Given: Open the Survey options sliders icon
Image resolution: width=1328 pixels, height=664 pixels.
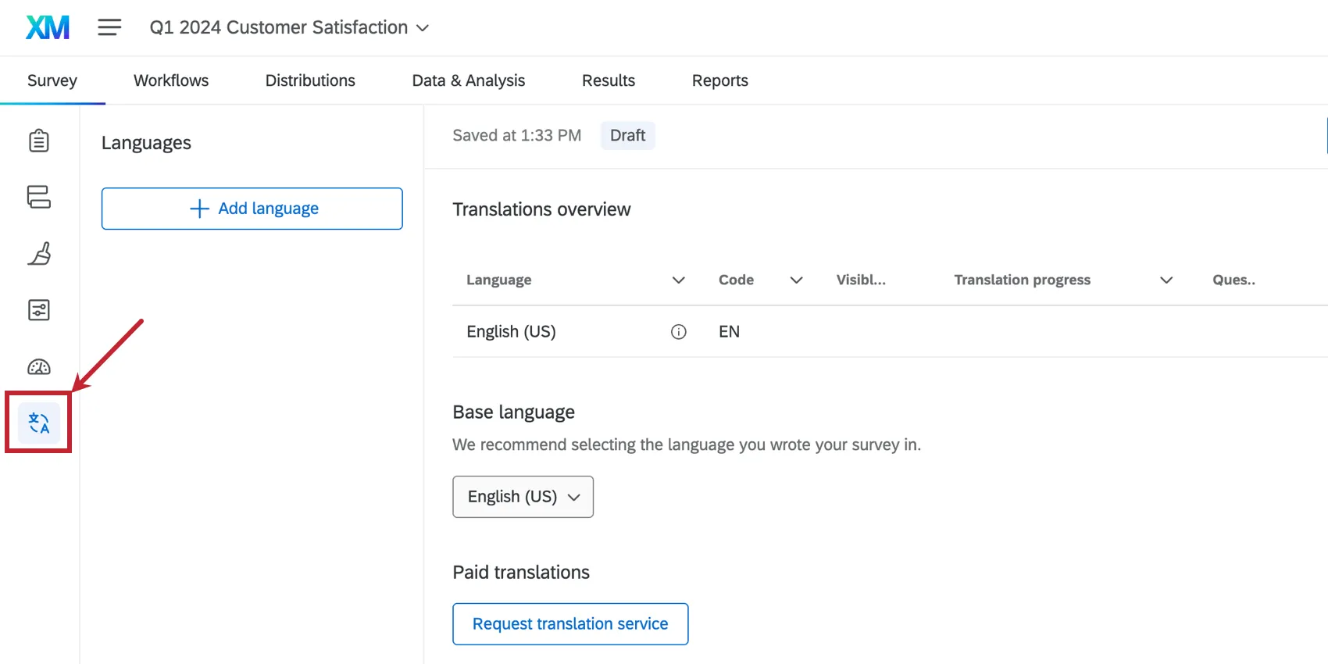Looking at the screenshot, I should click(x=39, y=310).
